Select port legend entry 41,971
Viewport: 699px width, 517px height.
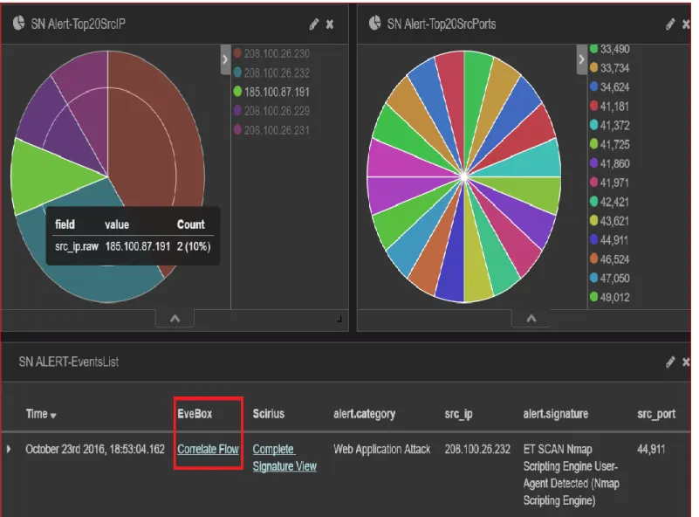[609, 183]
